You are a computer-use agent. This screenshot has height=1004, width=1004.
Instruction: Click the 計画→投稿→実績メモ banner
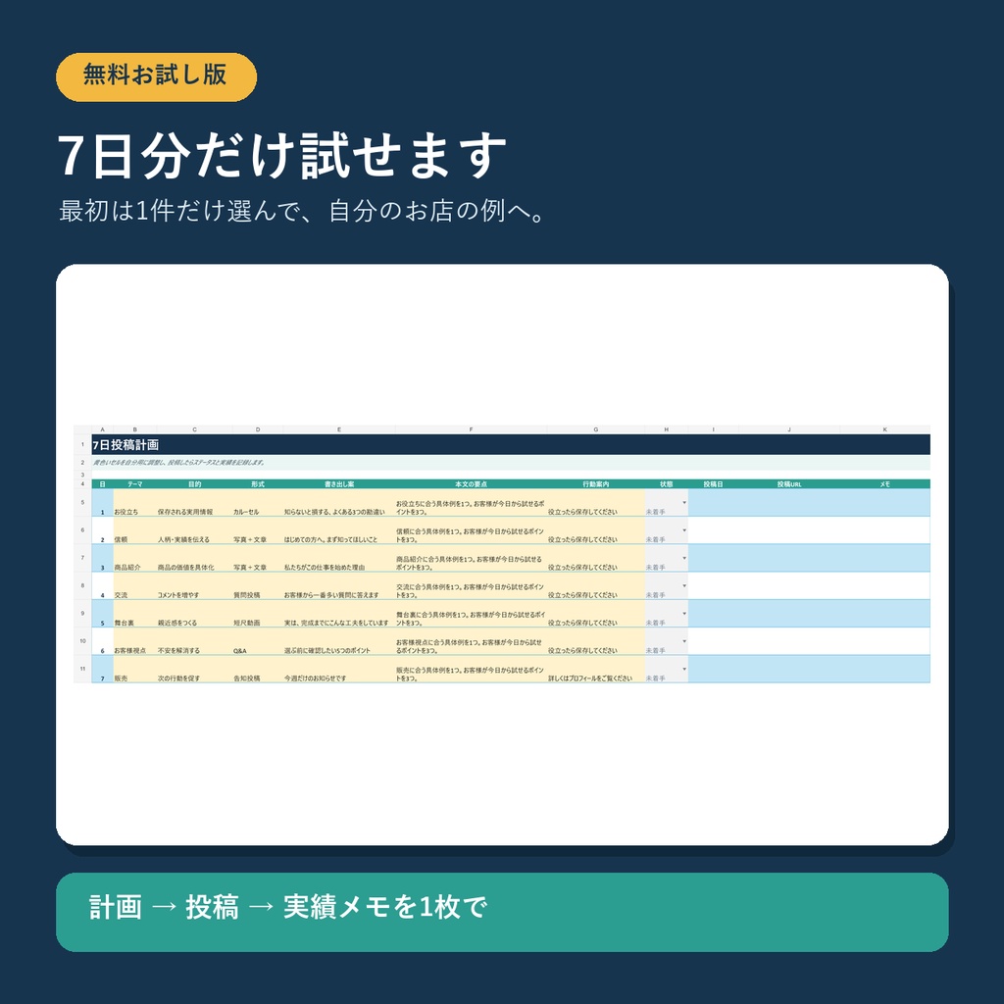[502, 912]
